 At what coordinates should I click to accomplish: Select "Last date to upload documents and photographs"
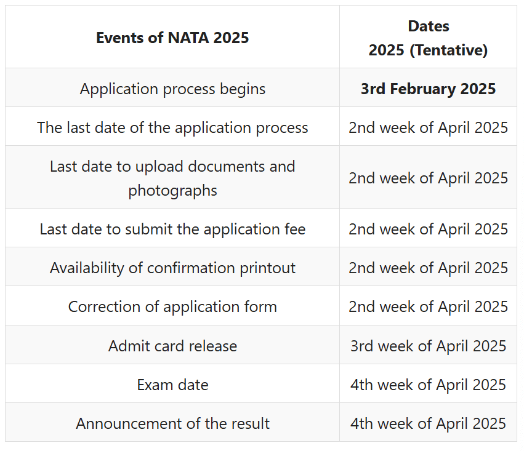172,178
